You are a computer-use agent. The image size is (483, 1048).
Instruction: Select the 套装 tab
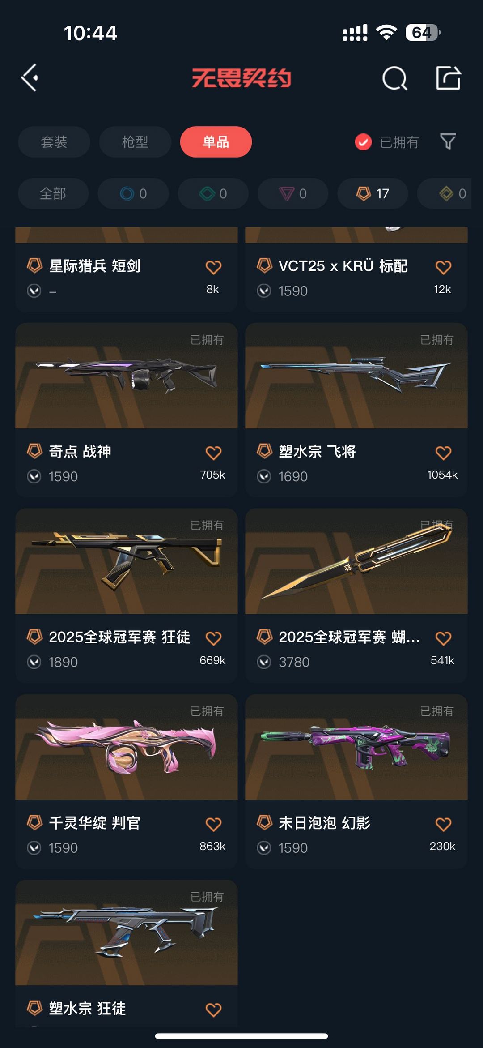[54, 142]
